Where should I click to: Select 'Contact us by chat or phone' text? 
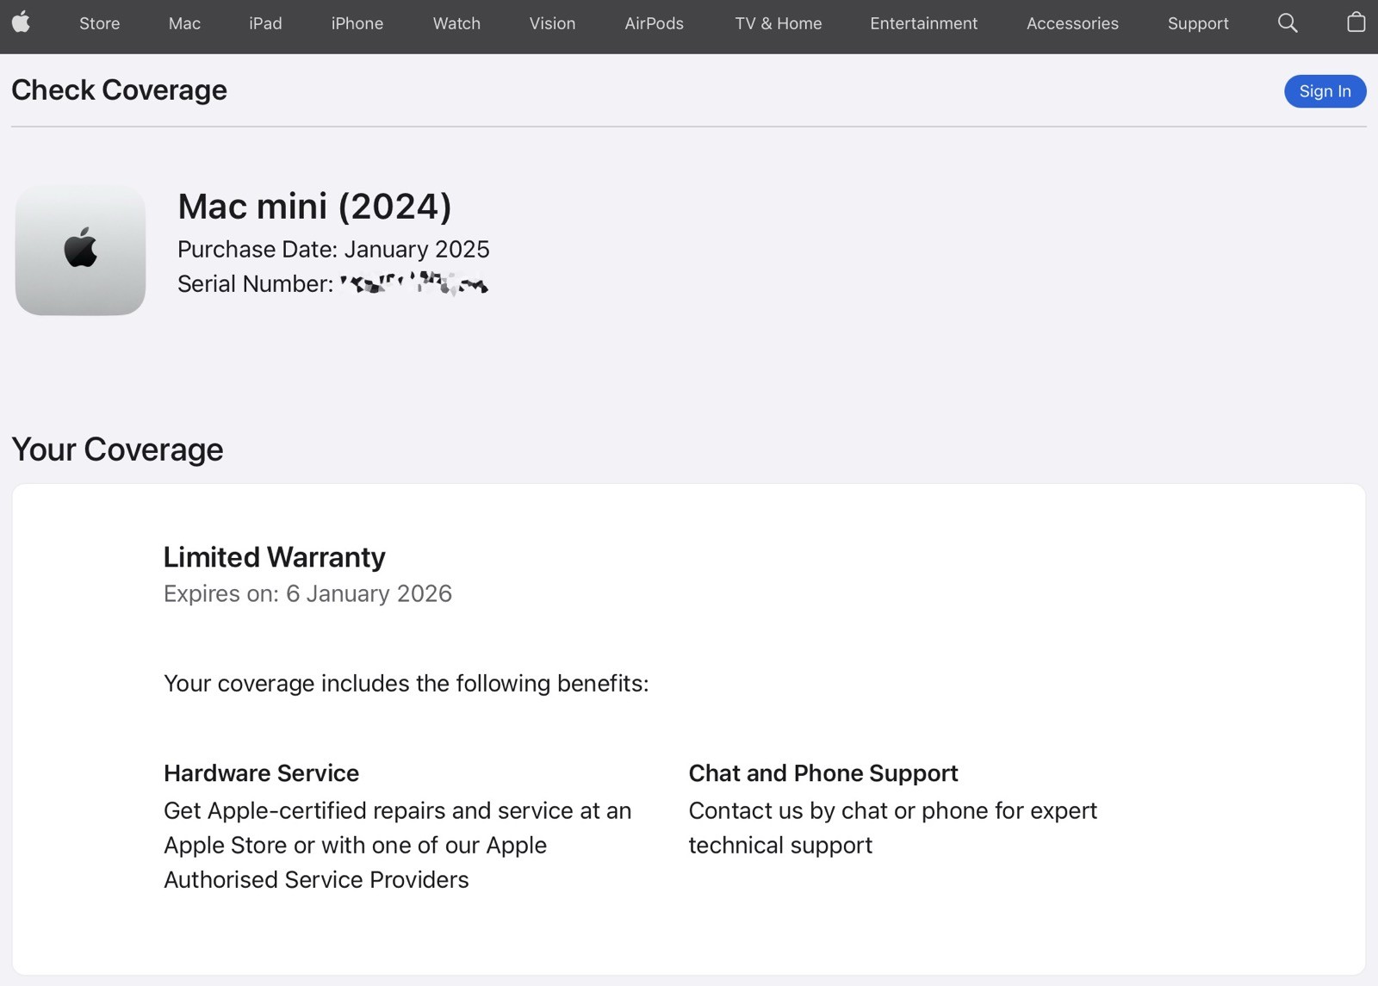tap(893, 828)
